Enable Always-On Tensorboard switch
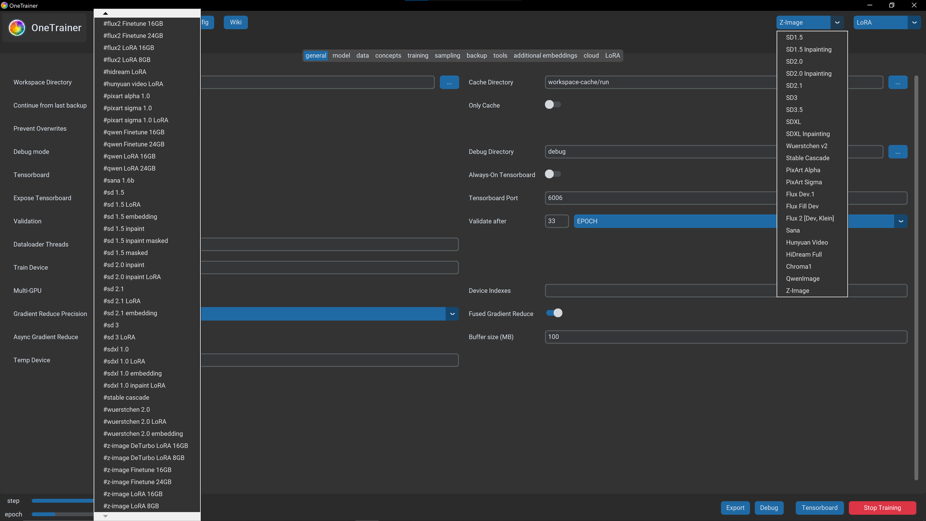This screenshot has width=926, height=521. point(553,174)
